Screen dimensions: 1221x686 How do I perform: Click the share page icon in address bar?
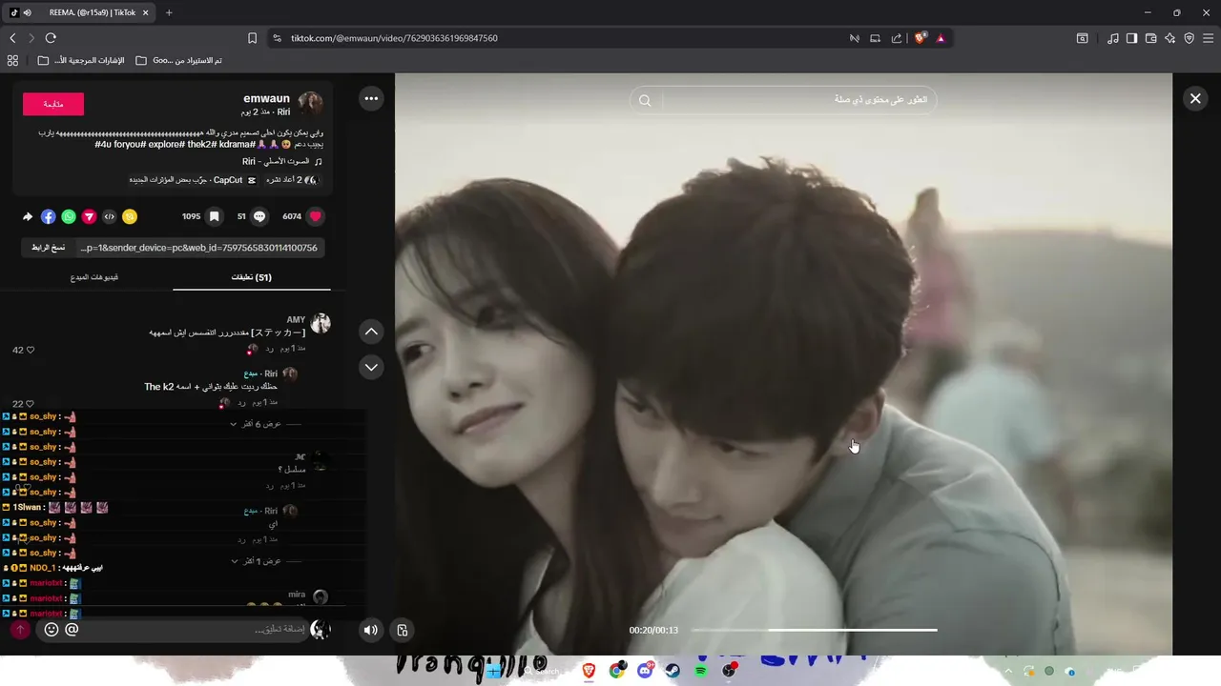pos(897,38)
